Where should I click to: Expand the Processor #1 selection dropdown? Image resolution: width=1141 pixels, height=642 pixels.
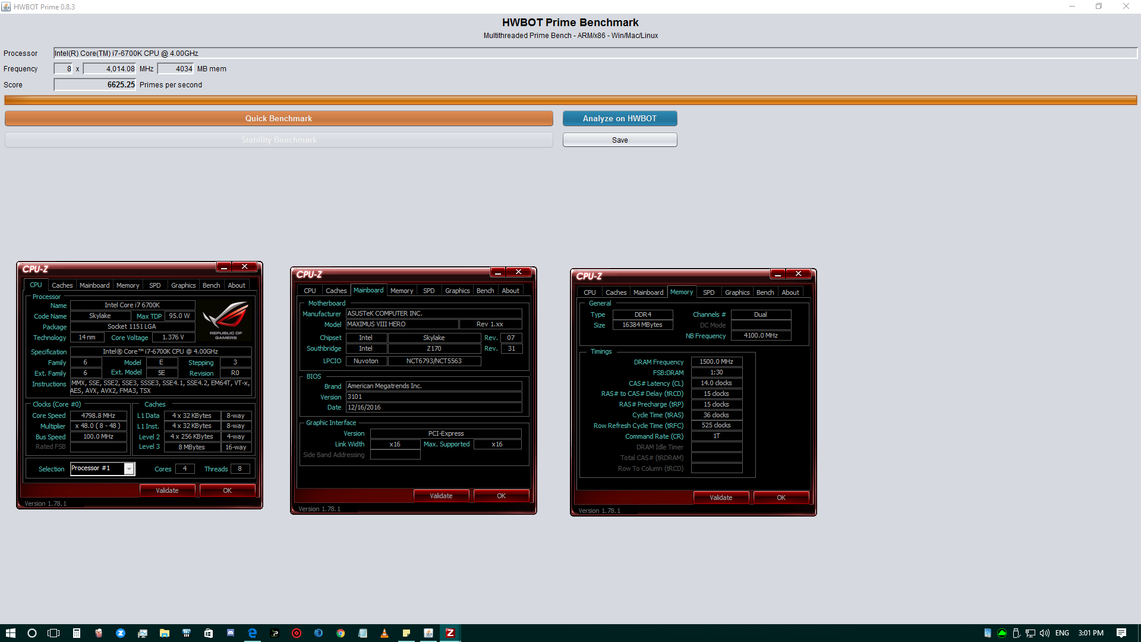128,469
